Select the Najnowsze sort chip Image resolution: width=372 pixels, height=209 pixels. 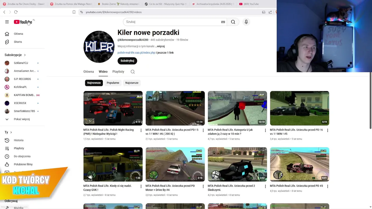(94, 83)
